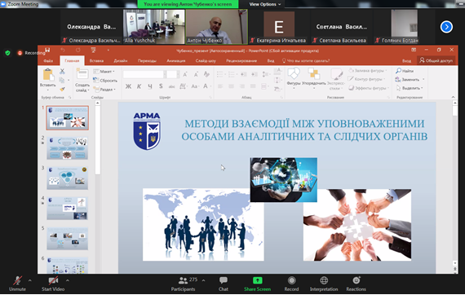This screenshot has height=295, width=465.
Task: Unmute the microphone in Zoom
Action: [17, 284]
